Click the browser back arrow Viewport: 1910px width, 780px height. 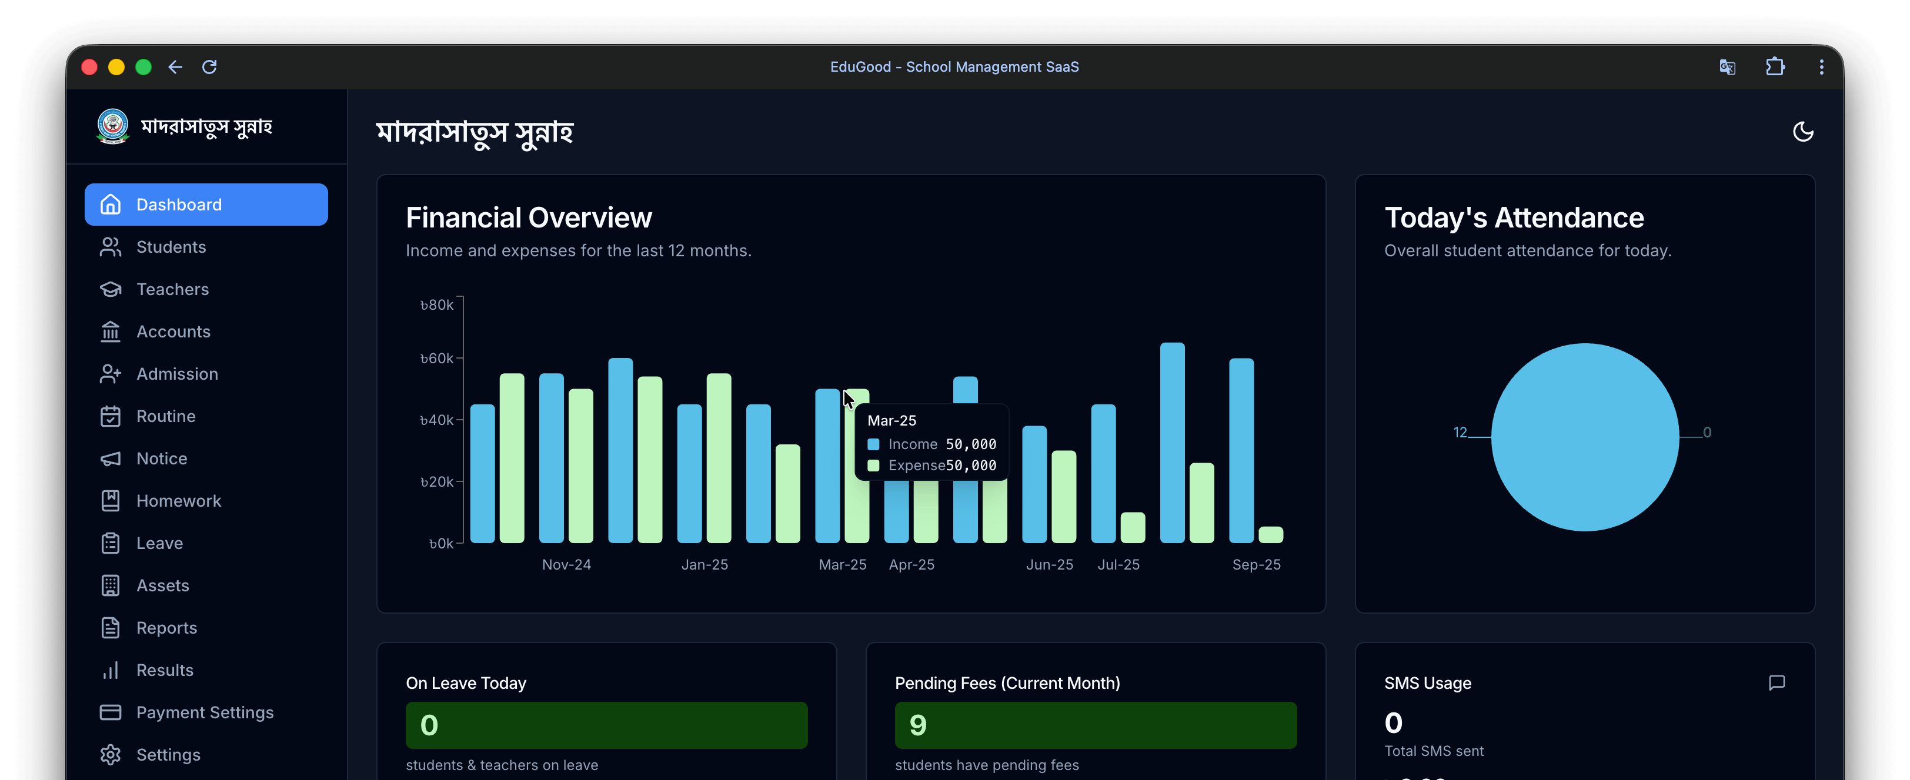(175, 67)
